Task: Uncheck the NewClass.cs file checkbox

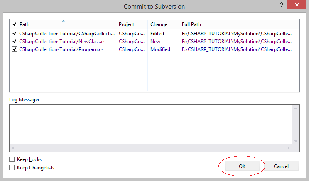Action: [x=15, y=42]
